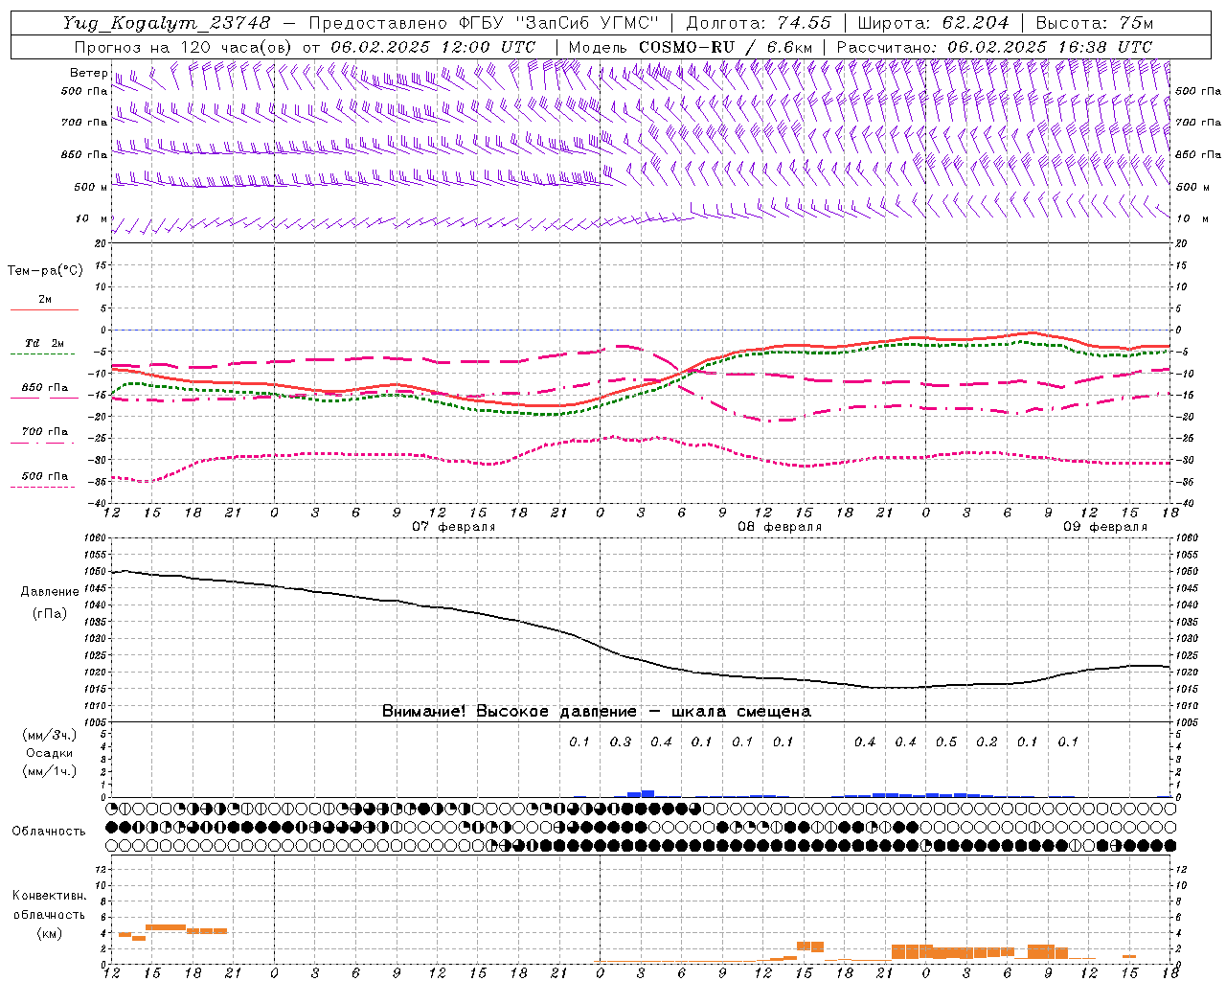
Task: Click the '10 м' wind level label on left
Action: (x=92, y=218)
